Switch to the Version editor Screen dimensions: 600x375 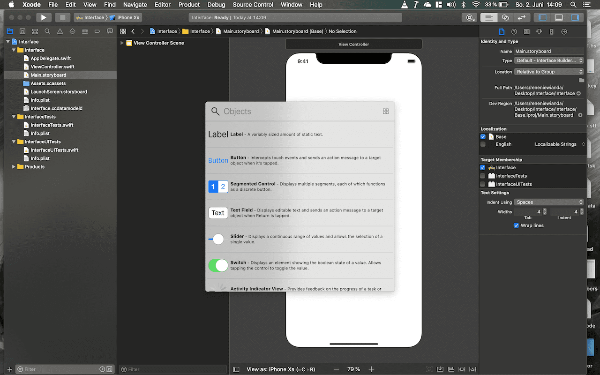(x=521, y=17)
